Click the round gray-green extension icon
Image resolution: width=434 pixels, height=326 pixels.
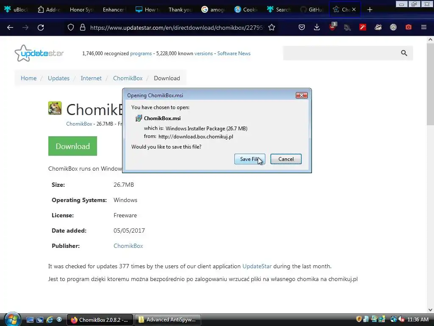393,27
